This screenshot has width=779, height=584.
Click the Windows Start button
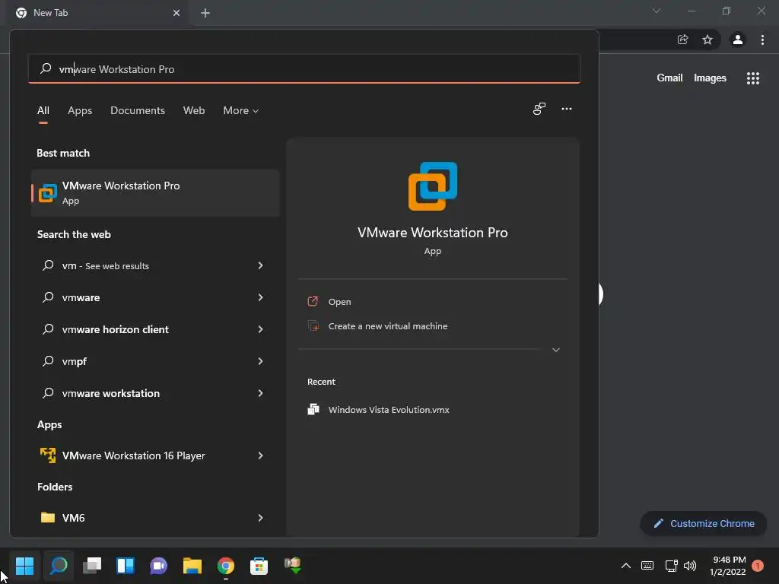click(24, 566)
